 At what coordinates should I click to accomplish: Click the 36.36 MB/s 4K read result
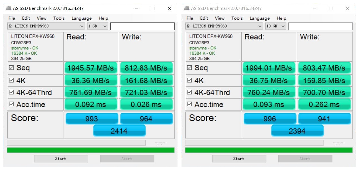pyautogui.click(x=91, y=81)
